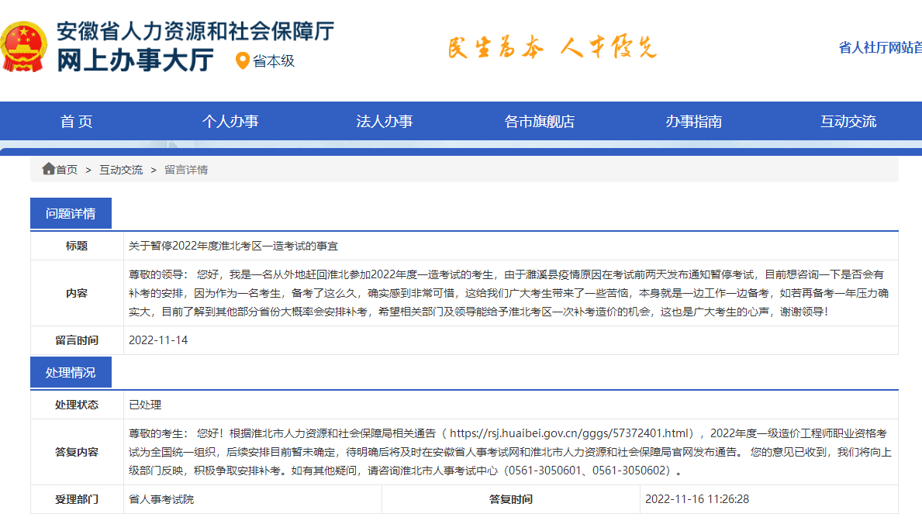The image size is (922, 524).
Task: Open the 首页 navigation menu item
Action: (76, 120)
